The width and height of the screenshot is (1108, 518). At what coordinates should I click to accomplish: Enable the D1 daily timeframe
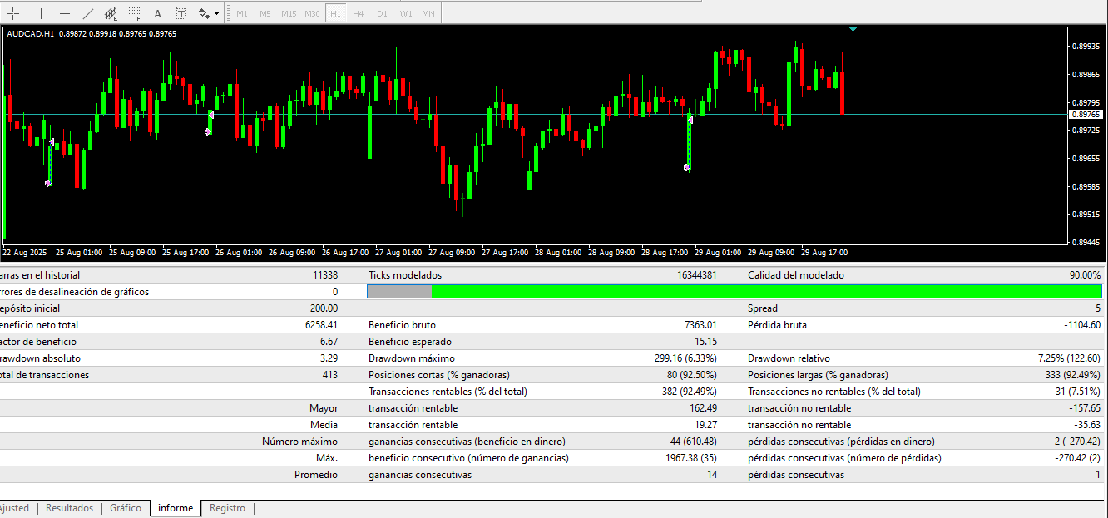point(382,13)
